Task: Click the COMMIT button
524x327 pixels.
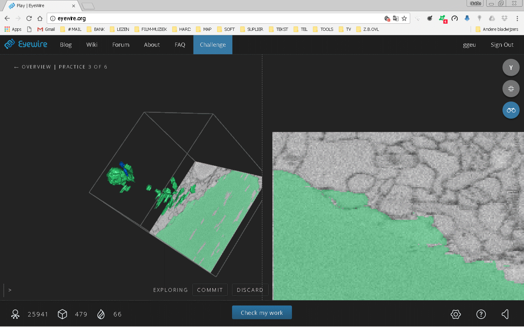Action: pyautogui.click(x=210, y=290)
